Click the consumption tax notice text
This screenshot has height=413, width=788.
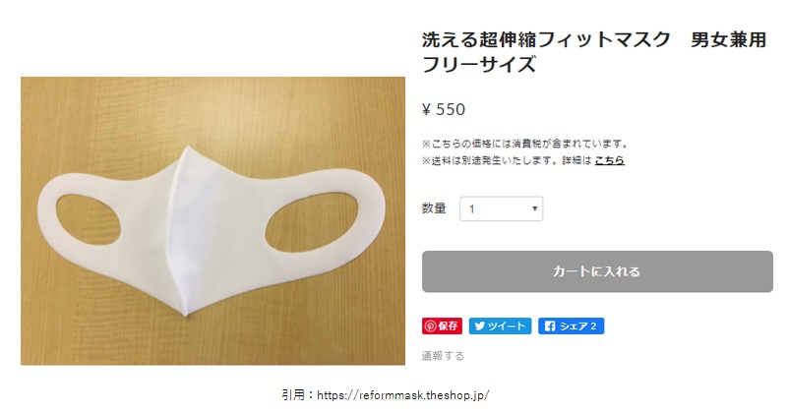pyautogui.click(x=525, y=145)
